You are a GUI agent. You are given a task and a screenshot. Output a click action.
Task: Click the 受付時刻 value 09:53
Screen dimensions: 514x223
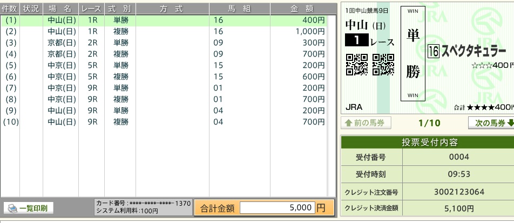tap(459, 175)
